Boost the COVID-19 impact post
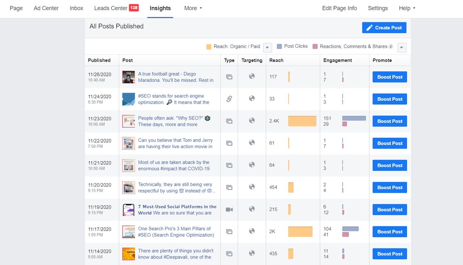 point(390,165)
